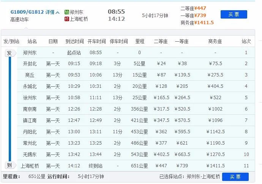
Task: Click the top 买票 button
Action: coord(234,14)
